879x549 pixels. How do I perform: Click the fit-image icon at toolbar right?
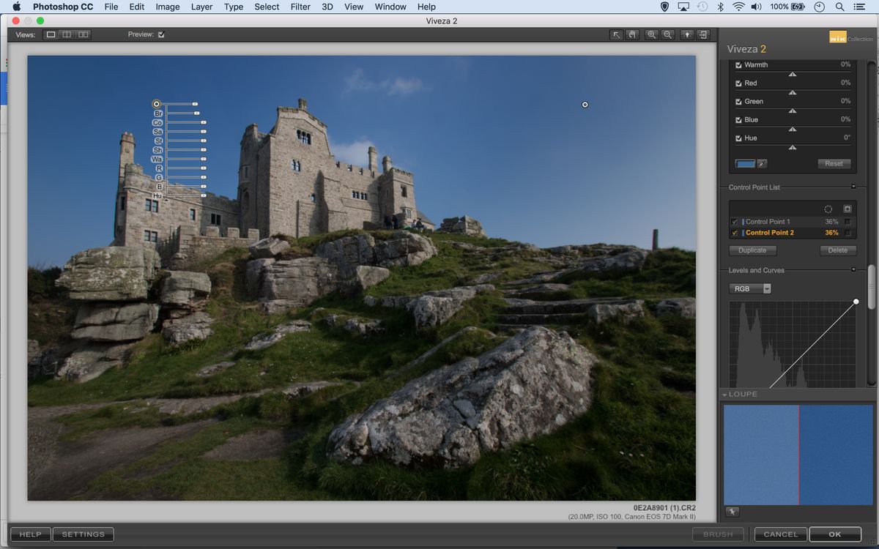(x=702, y=34)
